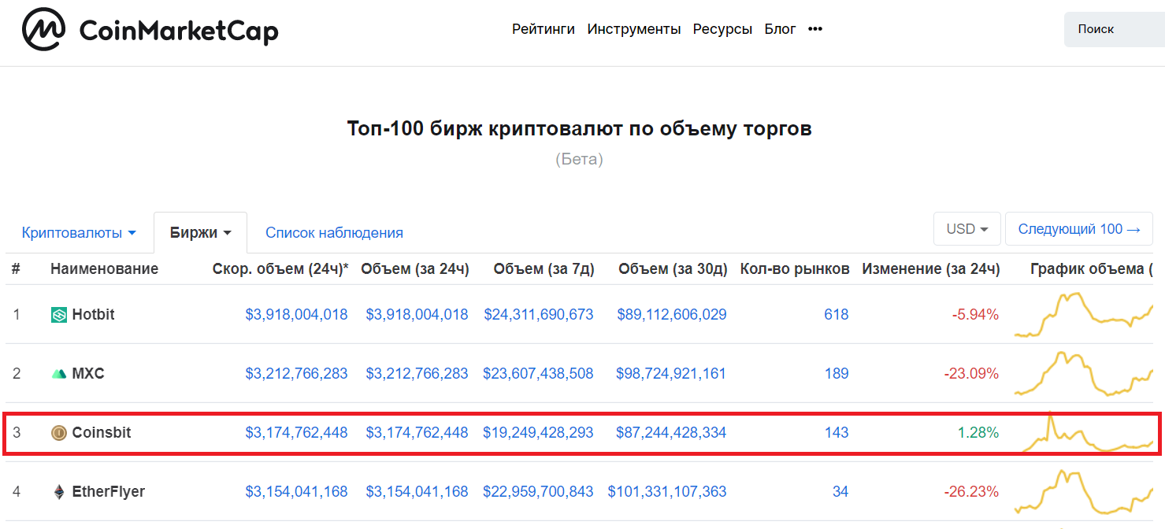Open the MXC exchange link
Viewport: 1165px width, 529px height.
pyautogui.click(x=88, y=374)
